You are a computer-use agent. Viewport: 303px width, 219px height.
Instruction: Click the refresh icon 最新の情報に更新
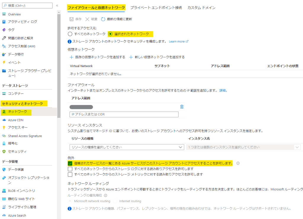click(103, 19)
